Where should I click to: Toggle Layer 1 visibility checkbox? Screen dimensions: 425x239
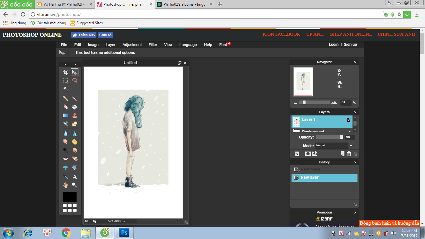pyautogui.click(x=348, y=120)
